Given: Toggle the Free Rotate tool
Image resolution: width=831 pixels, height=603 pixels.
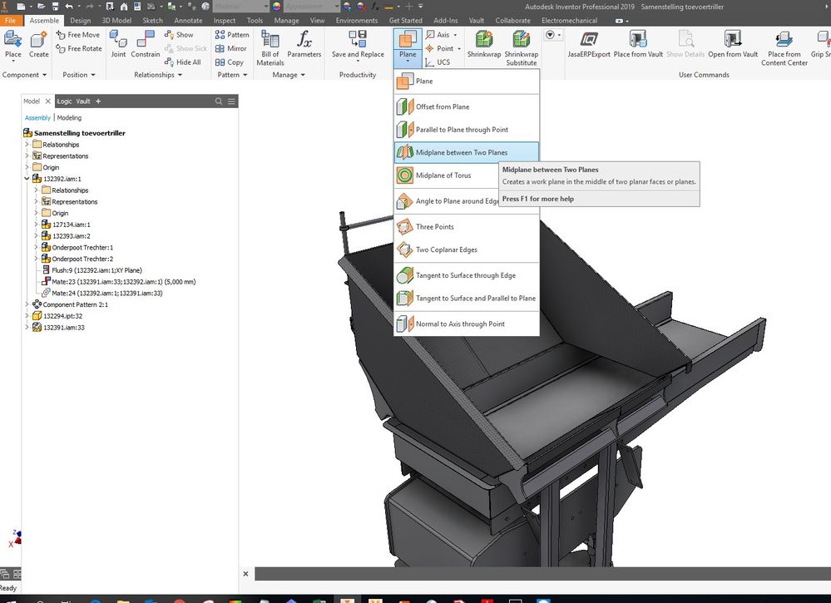Looking at the screenshot, I should (79, 48).
